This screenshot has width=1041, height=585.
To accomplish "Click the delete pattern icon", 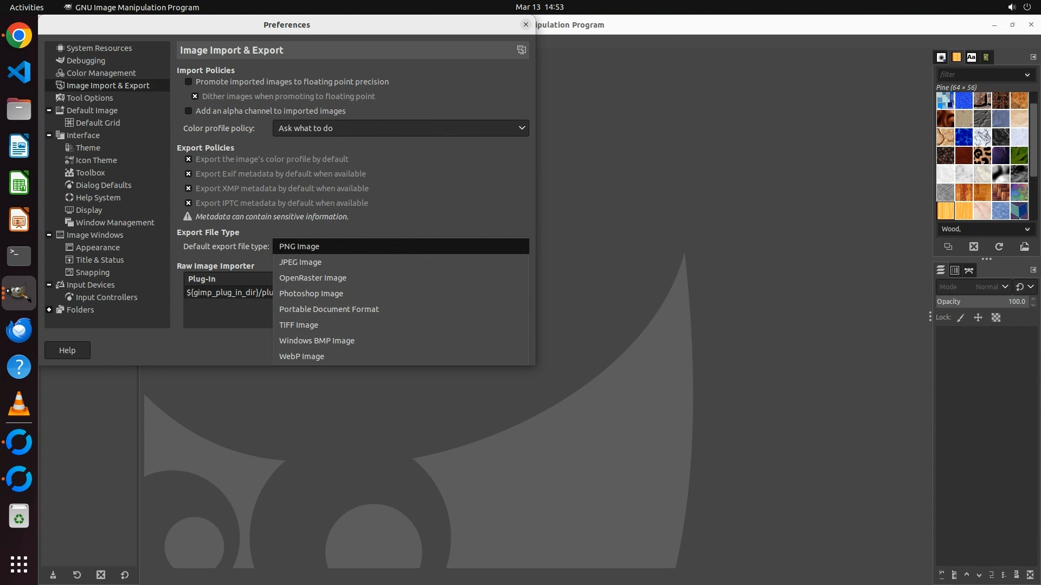I will [x=974, y=246].
